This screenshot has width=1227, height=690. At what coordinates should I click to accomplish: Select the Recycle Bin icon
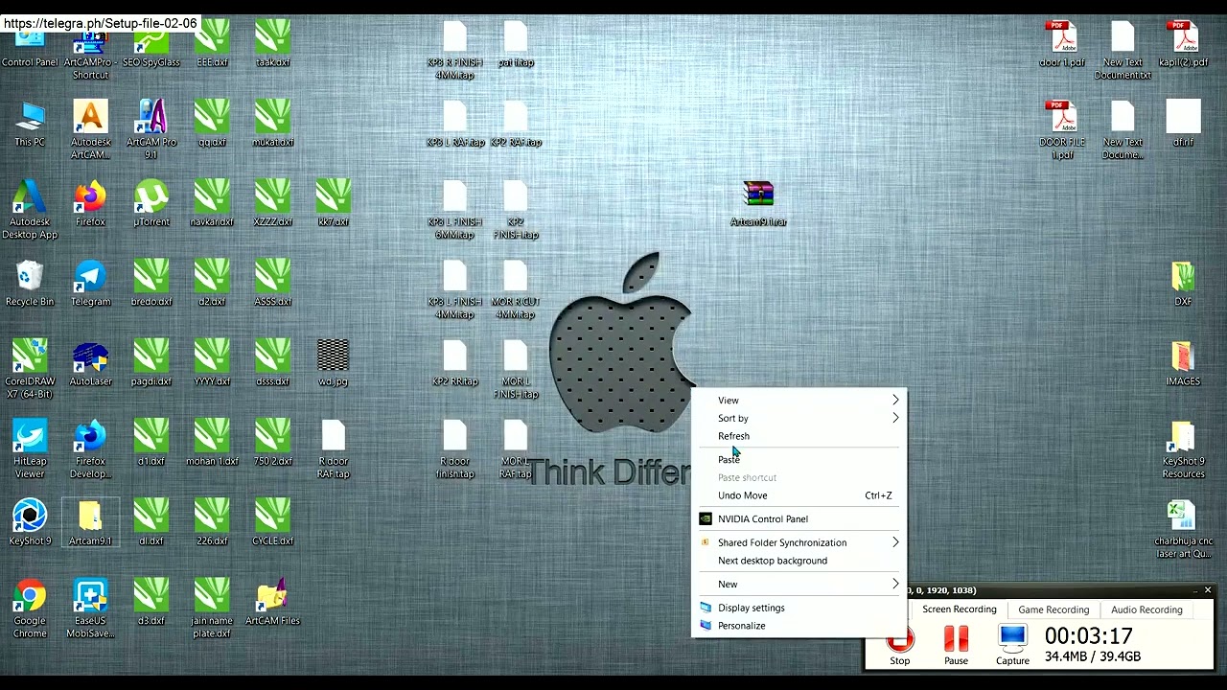point(30,284)
